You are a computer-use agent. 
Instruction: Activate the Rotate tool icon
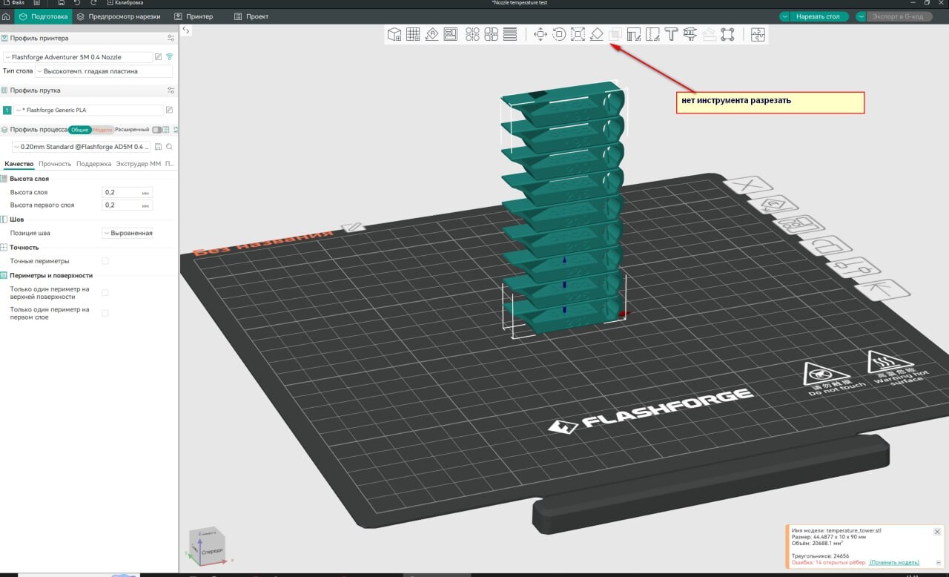[559, 34]
